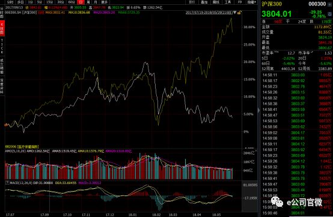This screenshot has width=333, height=217.
Task: Select the highlighted 日 daily period
Action: coord(81,2)
